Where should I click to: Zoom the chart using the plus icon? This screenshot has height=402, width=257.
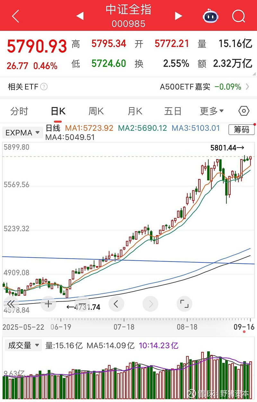tap(48, 303)
